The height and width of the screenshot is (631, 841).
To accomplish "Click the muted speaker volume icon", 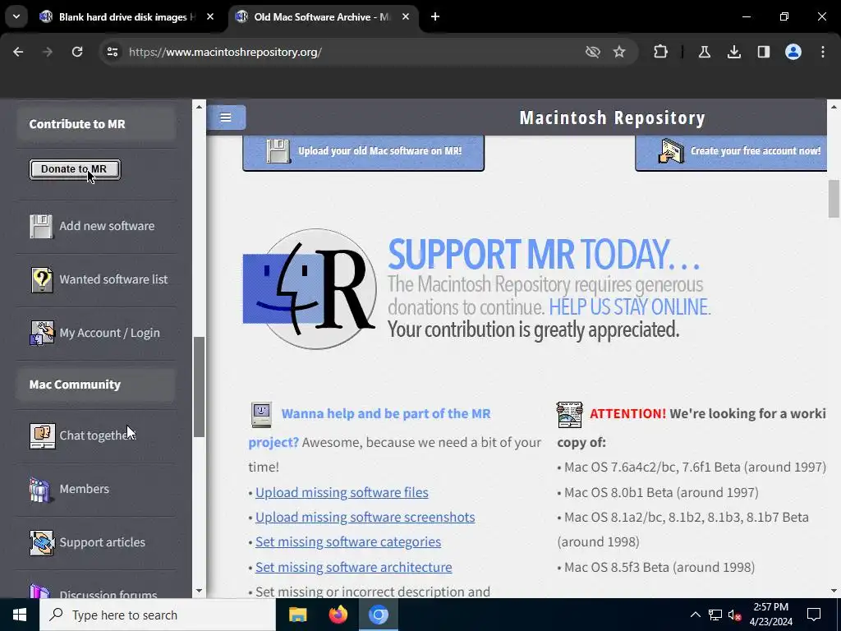I will (735, 615).
